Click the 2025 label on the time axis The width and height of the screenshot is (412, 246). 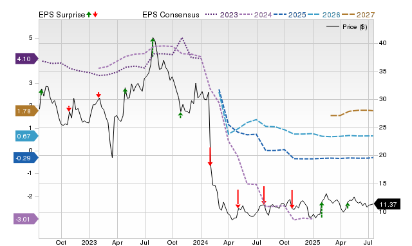coord(312,242)
